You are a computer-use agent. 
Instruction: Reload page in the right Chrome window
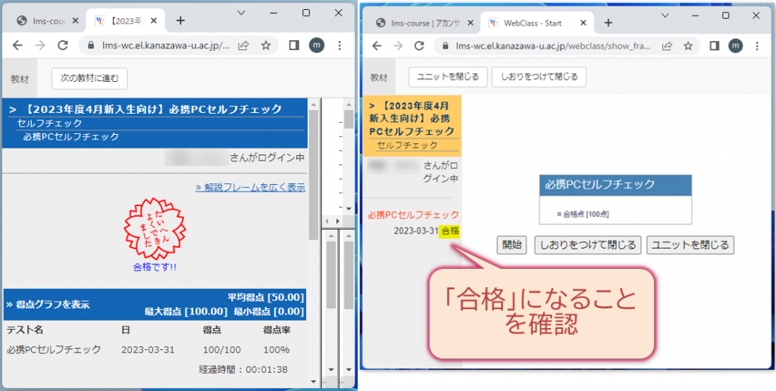(x=419, y=45)
